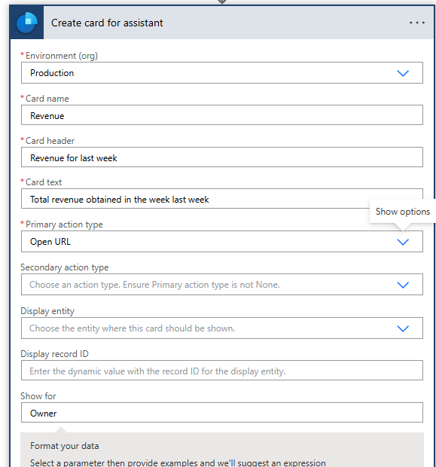
Task: Click the Card name label
Action: 47,99
